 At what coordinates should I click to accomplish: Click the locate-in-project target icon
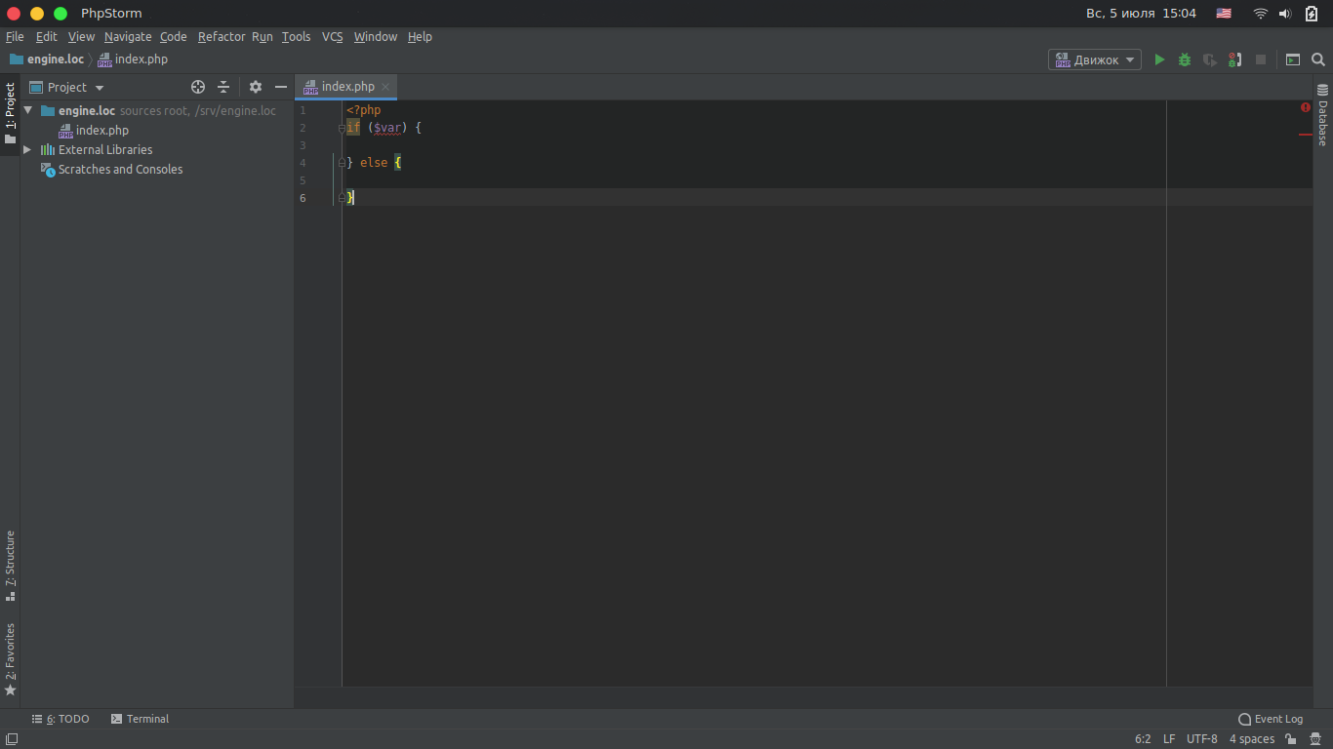tap(198, 87)
